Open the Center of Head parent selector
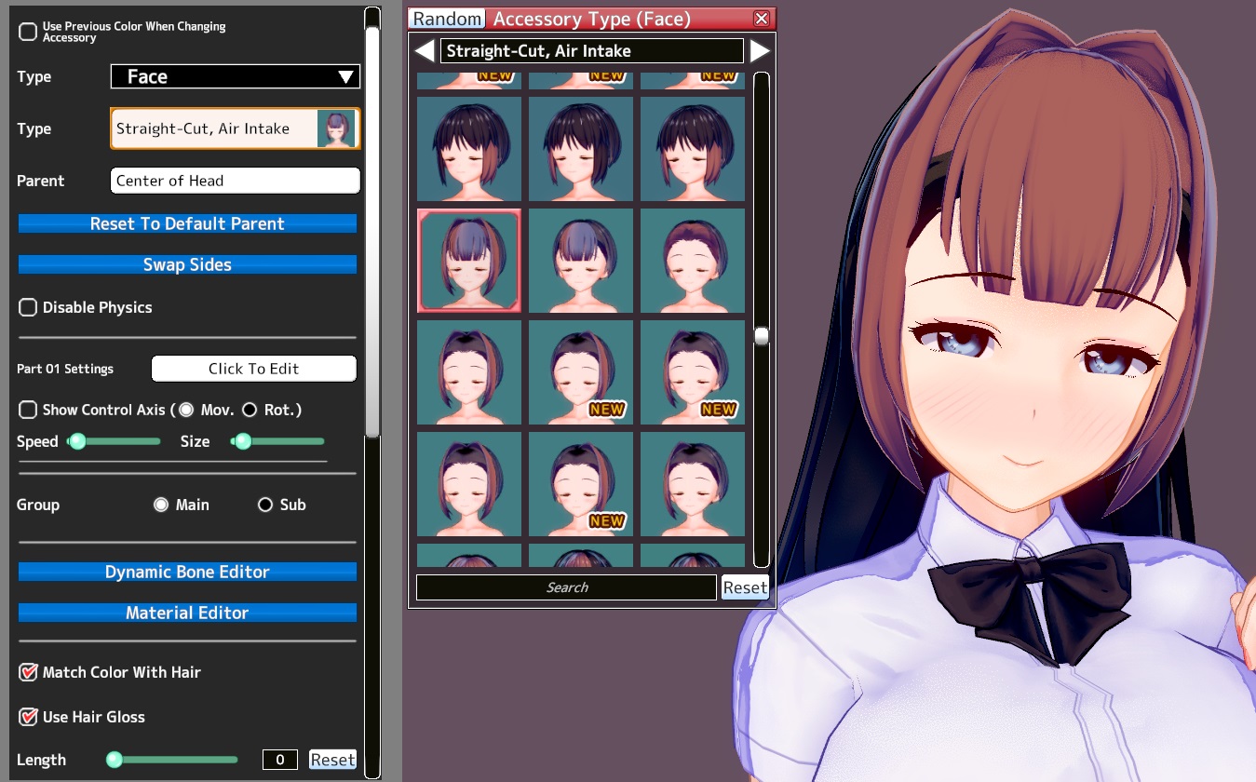 click(x=236, y=181)
